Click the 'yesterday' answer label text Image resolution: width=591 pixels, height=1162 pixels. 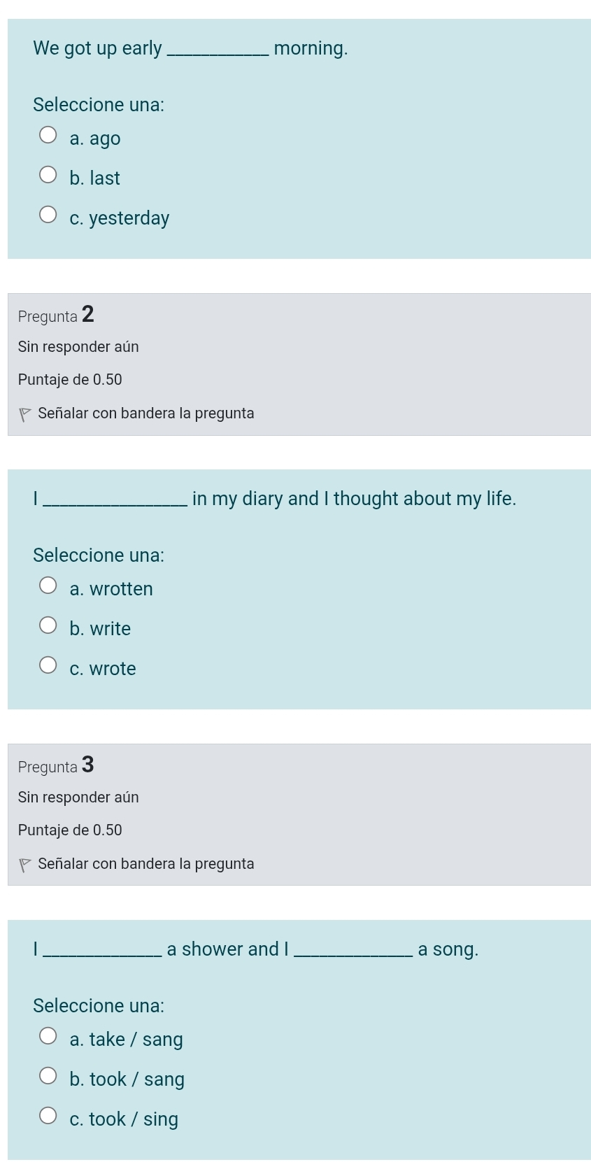click(129, 218)
